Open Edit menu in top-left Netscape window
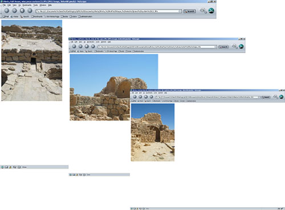285x210 pixels. coord(9,5)
